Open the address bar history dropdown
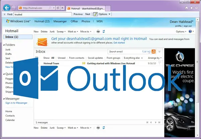Image resolution: width=201 pixels, height=139 pixels. click(x=54, y=8)
